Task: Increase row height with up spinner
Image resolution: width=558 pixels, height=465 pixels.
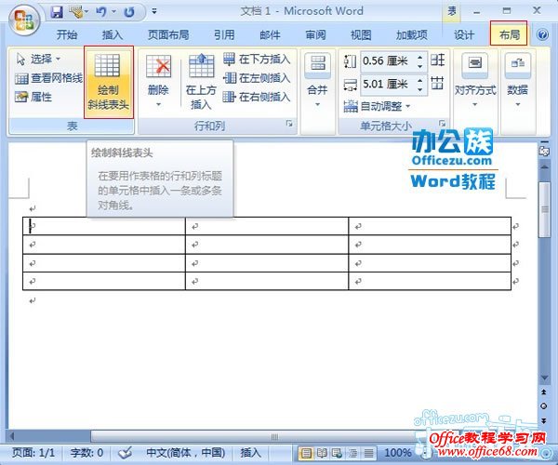Action: 420,57
